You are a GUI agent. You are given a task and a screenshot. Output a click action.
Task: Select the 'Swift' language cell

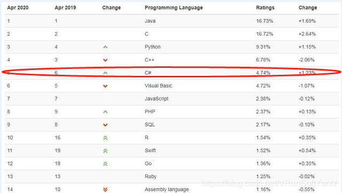point(150,151)
